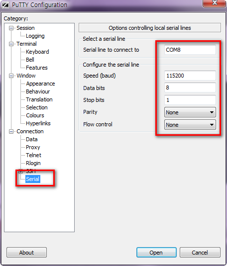Image resolution: width=227 pixels, height=266 pixels.
Task: Open the Logging category
Action: (x=35, y=36)
